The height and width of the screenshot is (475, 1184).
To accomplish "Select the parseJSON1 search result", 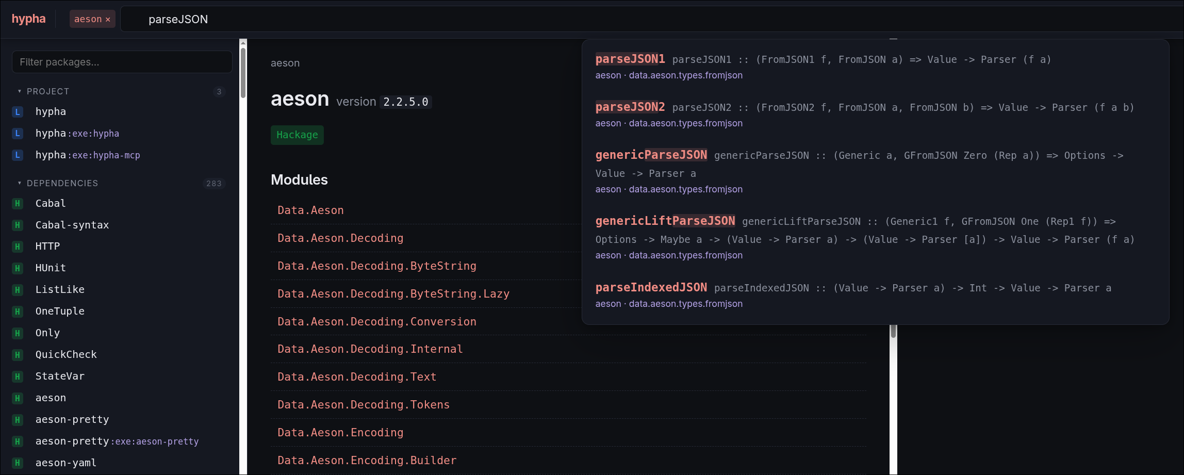I will tap(875, 67).
